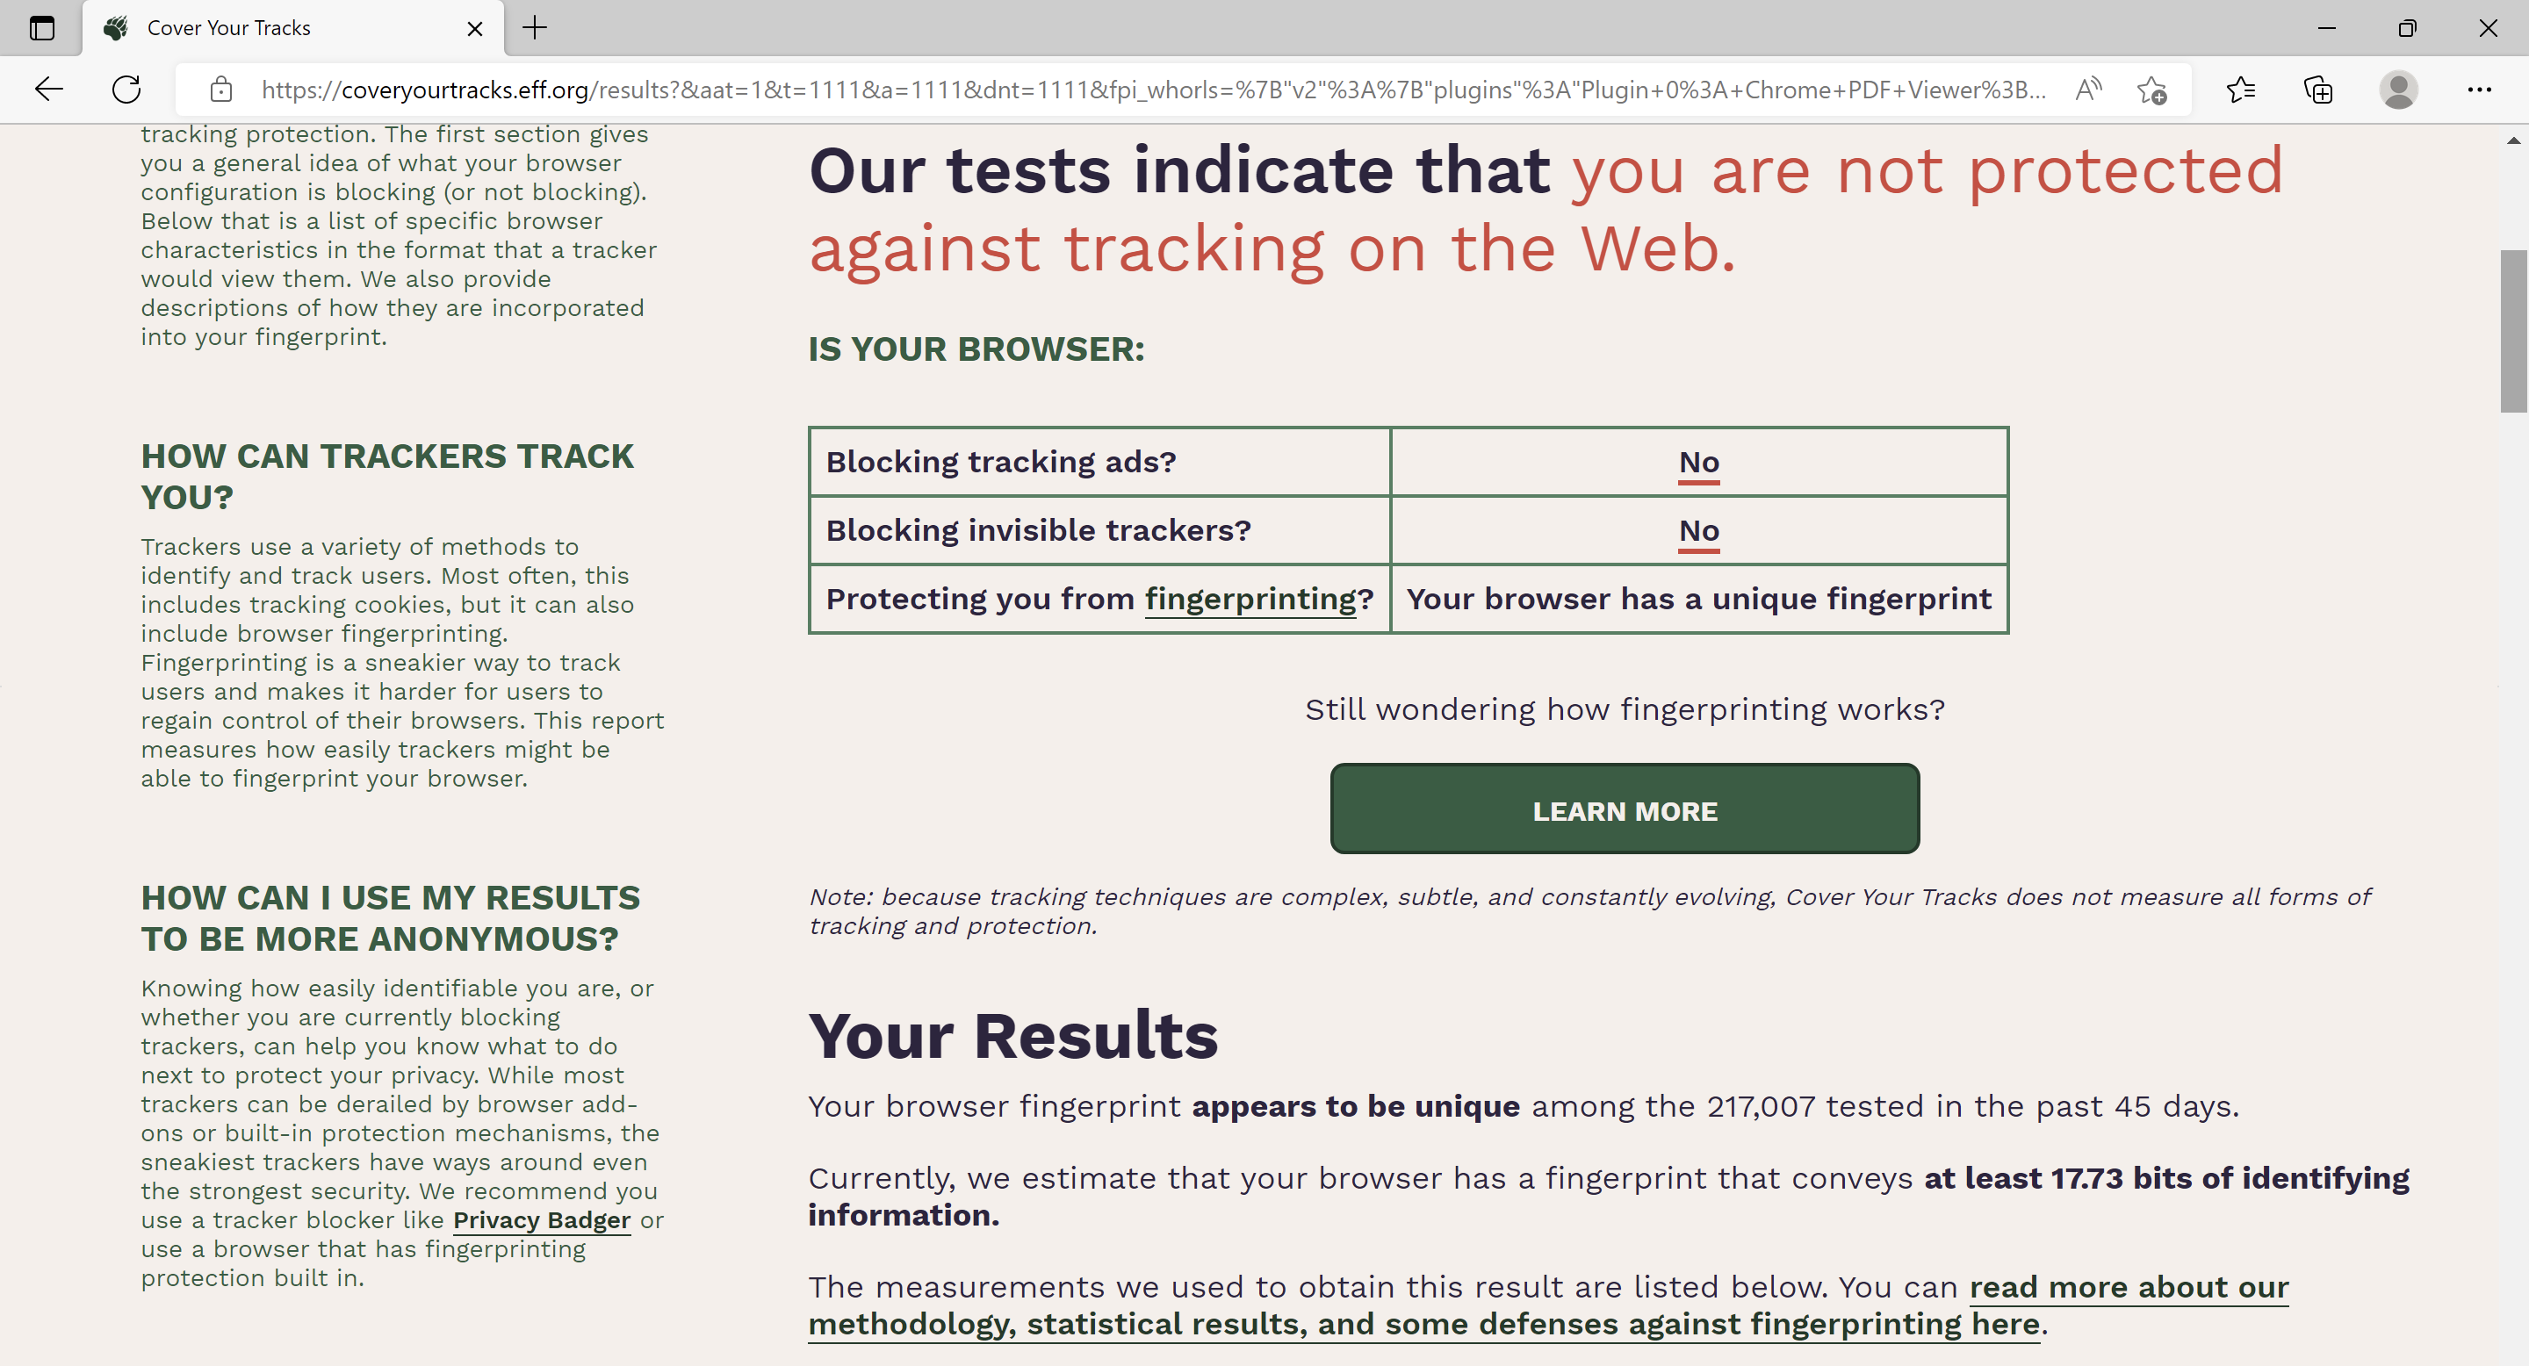2529x1366 pixels.
Task: Click the unique fingerprint result cell
Action: coord(1697,599)
